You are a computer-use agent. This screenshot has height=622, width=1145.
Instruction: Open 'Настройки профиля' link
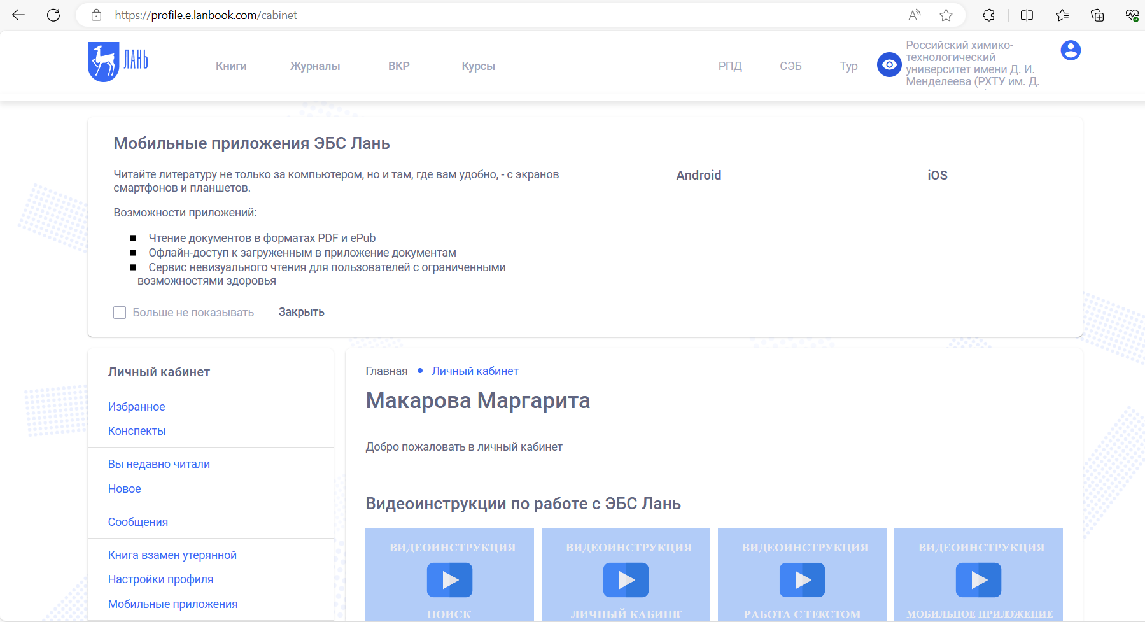[160, 579]
